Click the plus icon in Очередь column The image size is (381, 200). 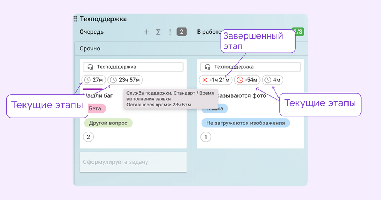146,32
